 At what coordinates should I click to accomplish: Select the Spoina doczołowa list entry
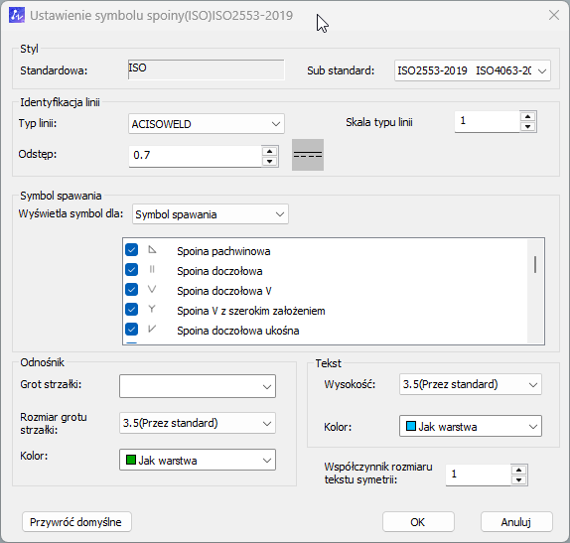point(219,271)
